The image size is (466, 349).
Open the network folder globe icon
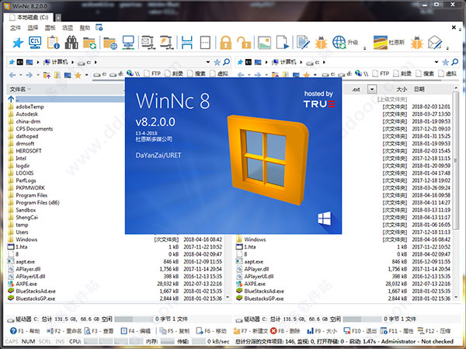point(110,43)
